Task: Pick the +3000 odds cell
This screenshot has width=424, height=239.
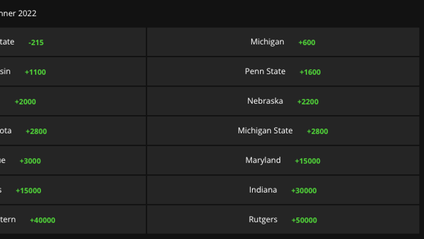Action: 73,161
